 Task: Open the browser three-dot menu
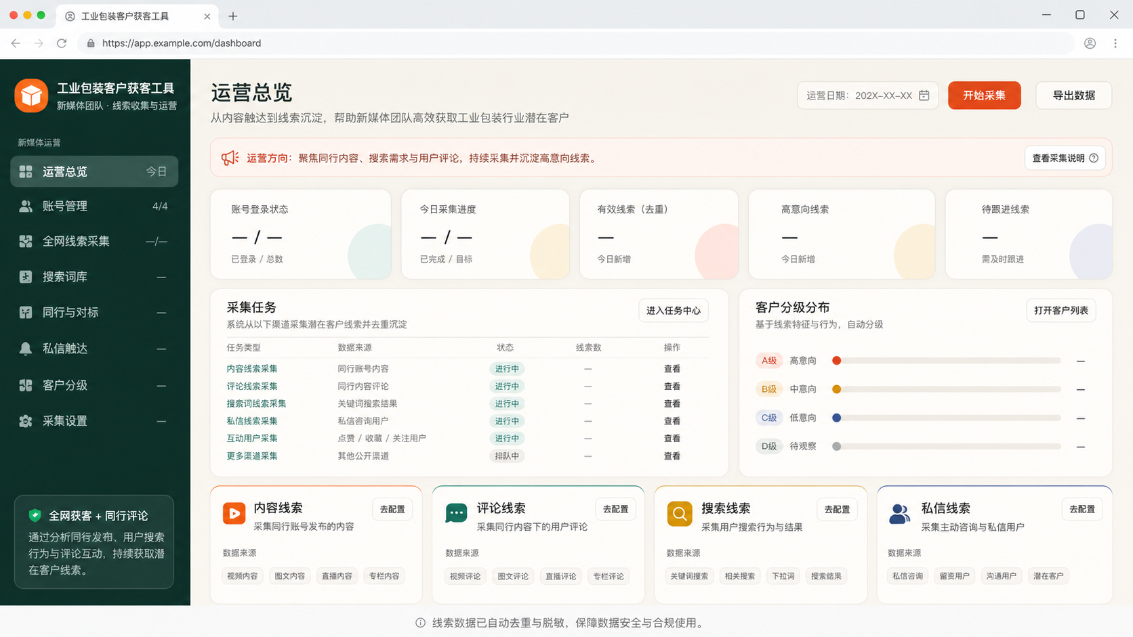(x=1115, y=43)
